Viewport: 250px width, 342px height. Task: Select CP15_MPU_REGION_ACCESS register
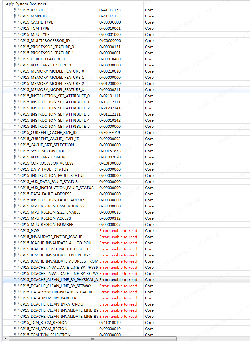45,218
